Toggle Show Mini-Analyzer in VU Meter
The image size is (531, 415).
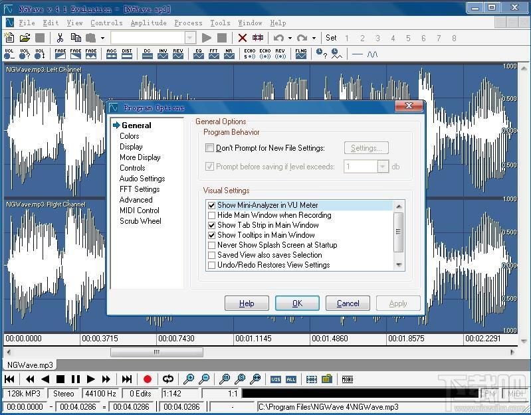(x=211, y=205)
